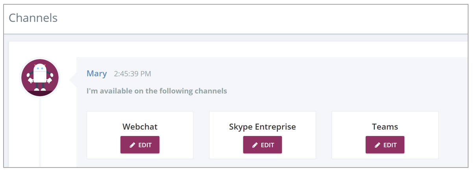The image size is (476, 173).
Task: Click the pencil icon on Teams' Edit button
Action: [x=378, y=145]
